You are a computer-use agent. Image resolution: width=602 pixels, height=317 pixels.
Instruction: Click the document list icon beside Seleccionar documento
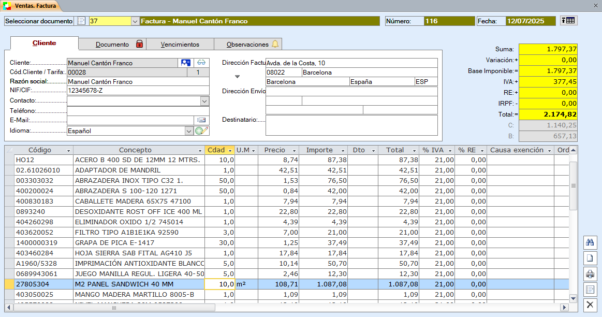tap(81, 21)
